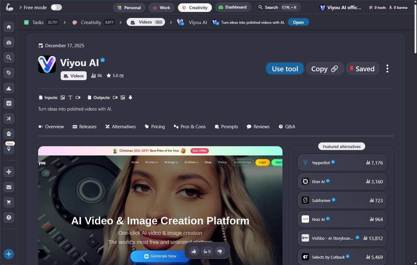Click the Videos tag under the title
417x265 pixels.
tap(74, 76)
